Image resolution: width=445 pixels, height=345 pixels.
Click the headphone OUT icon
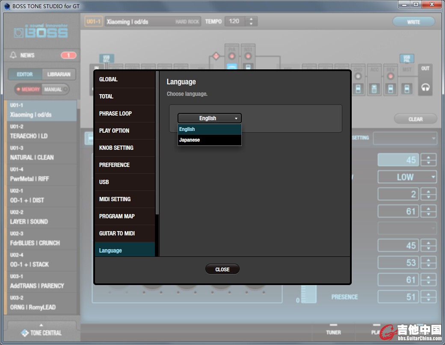[425, 87]
